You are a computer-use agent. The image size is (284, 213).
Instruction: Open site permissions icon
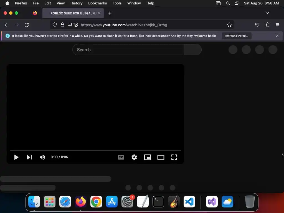[x=70, y=25]
